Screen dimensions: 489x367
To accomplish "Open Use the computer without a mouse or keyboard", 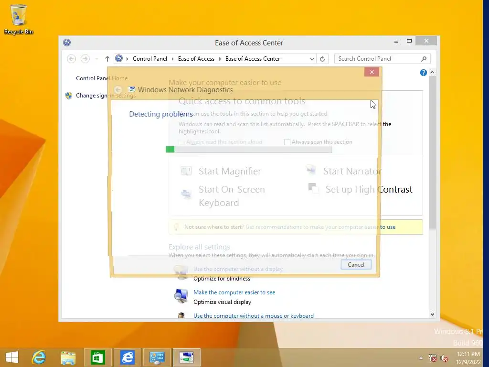I will [x=254, y=316].
